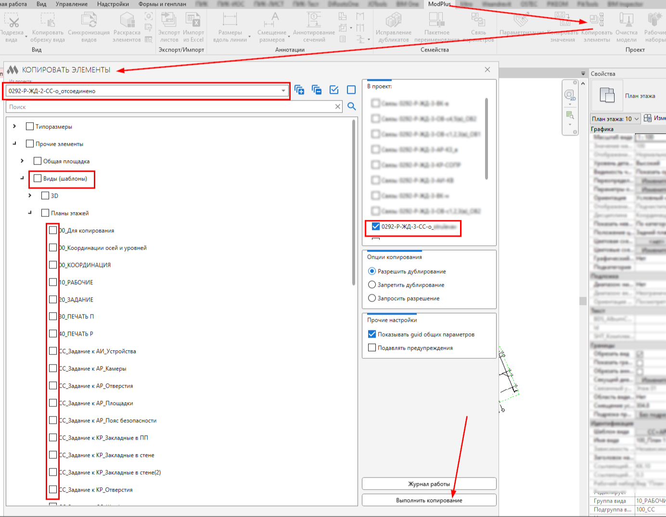Tick the Виды (шаблоны) checkbox

38,178
